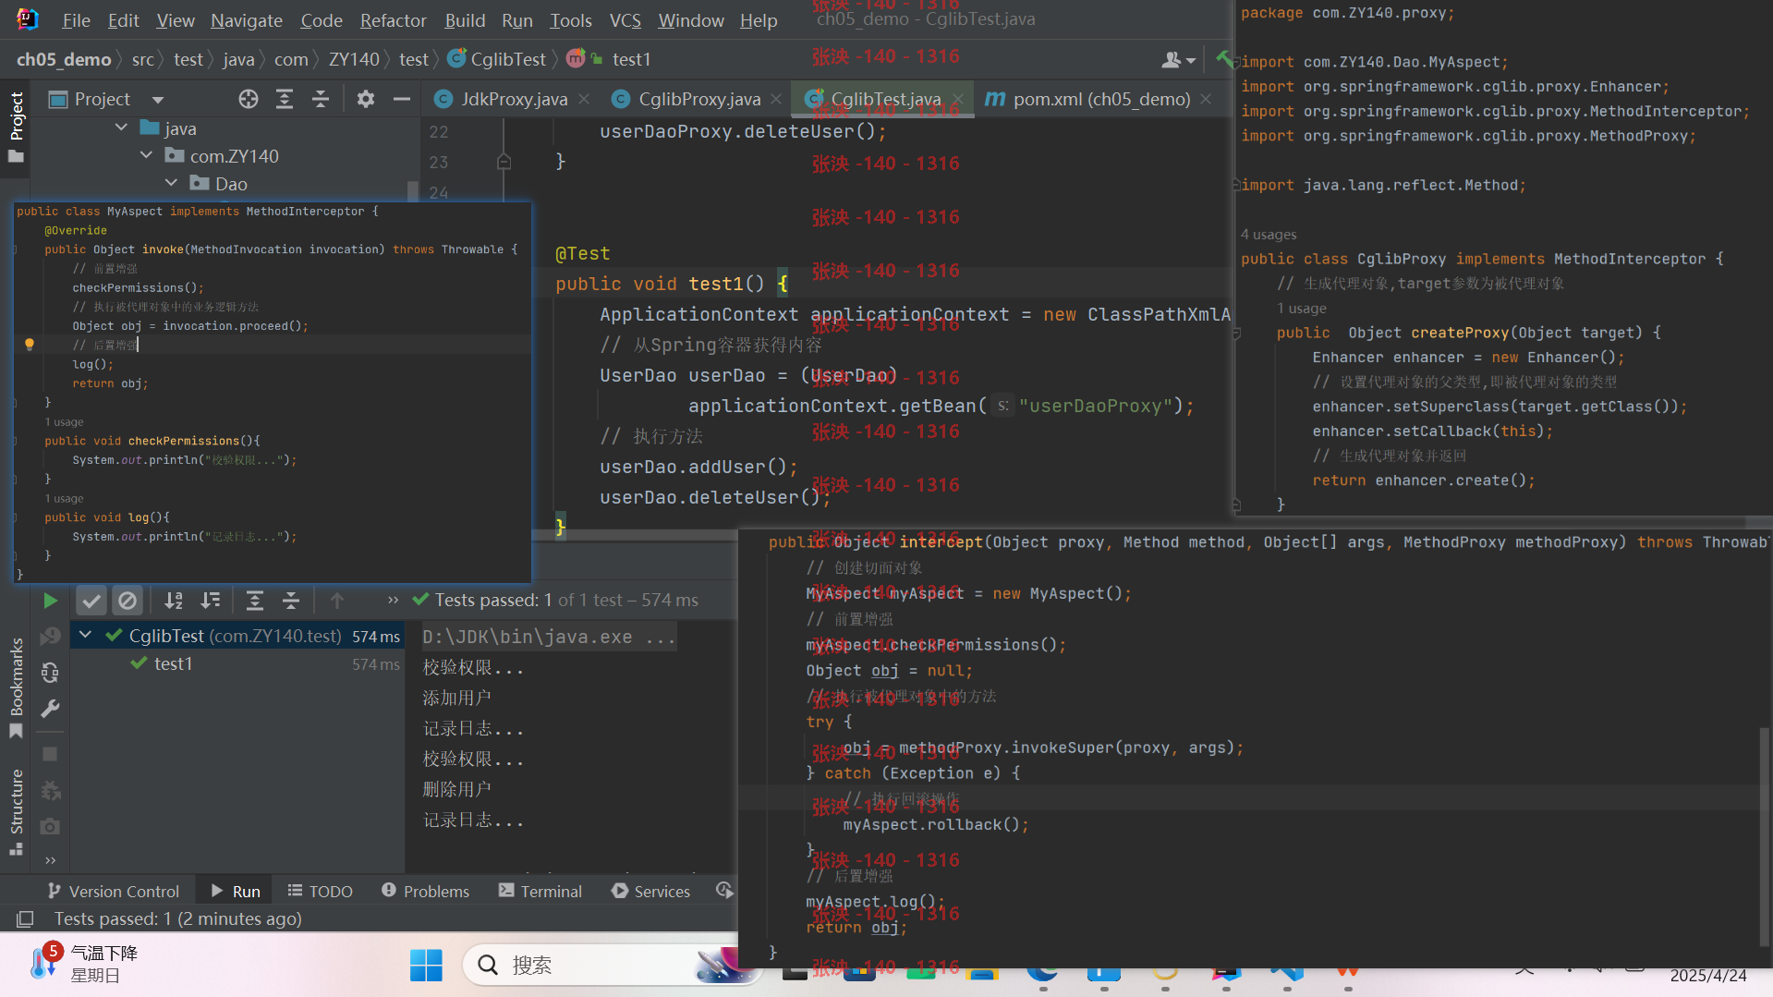
Task: Open the TODO tool window
Action: point(320,891)
